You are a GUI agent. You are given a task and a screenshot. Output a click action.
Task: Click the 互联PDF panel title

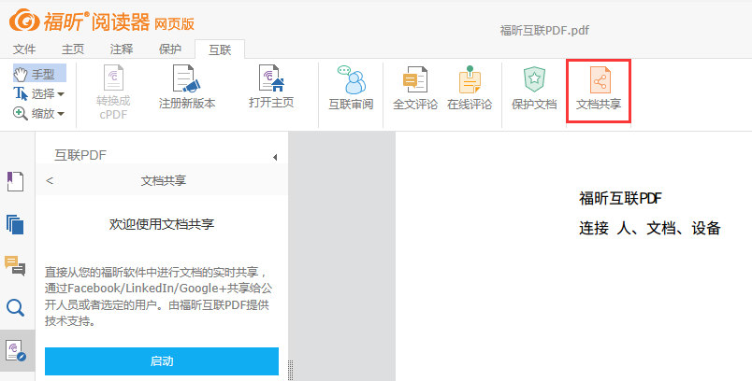[x=80, y=155]
